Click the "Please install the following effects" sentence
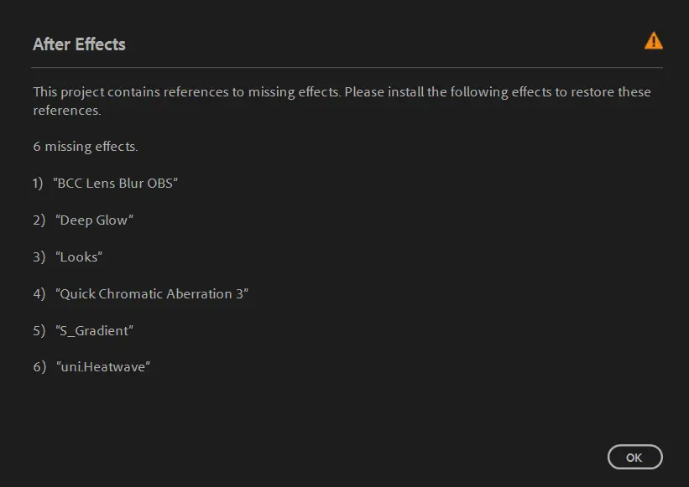689x487 pixels. (497, 92)
